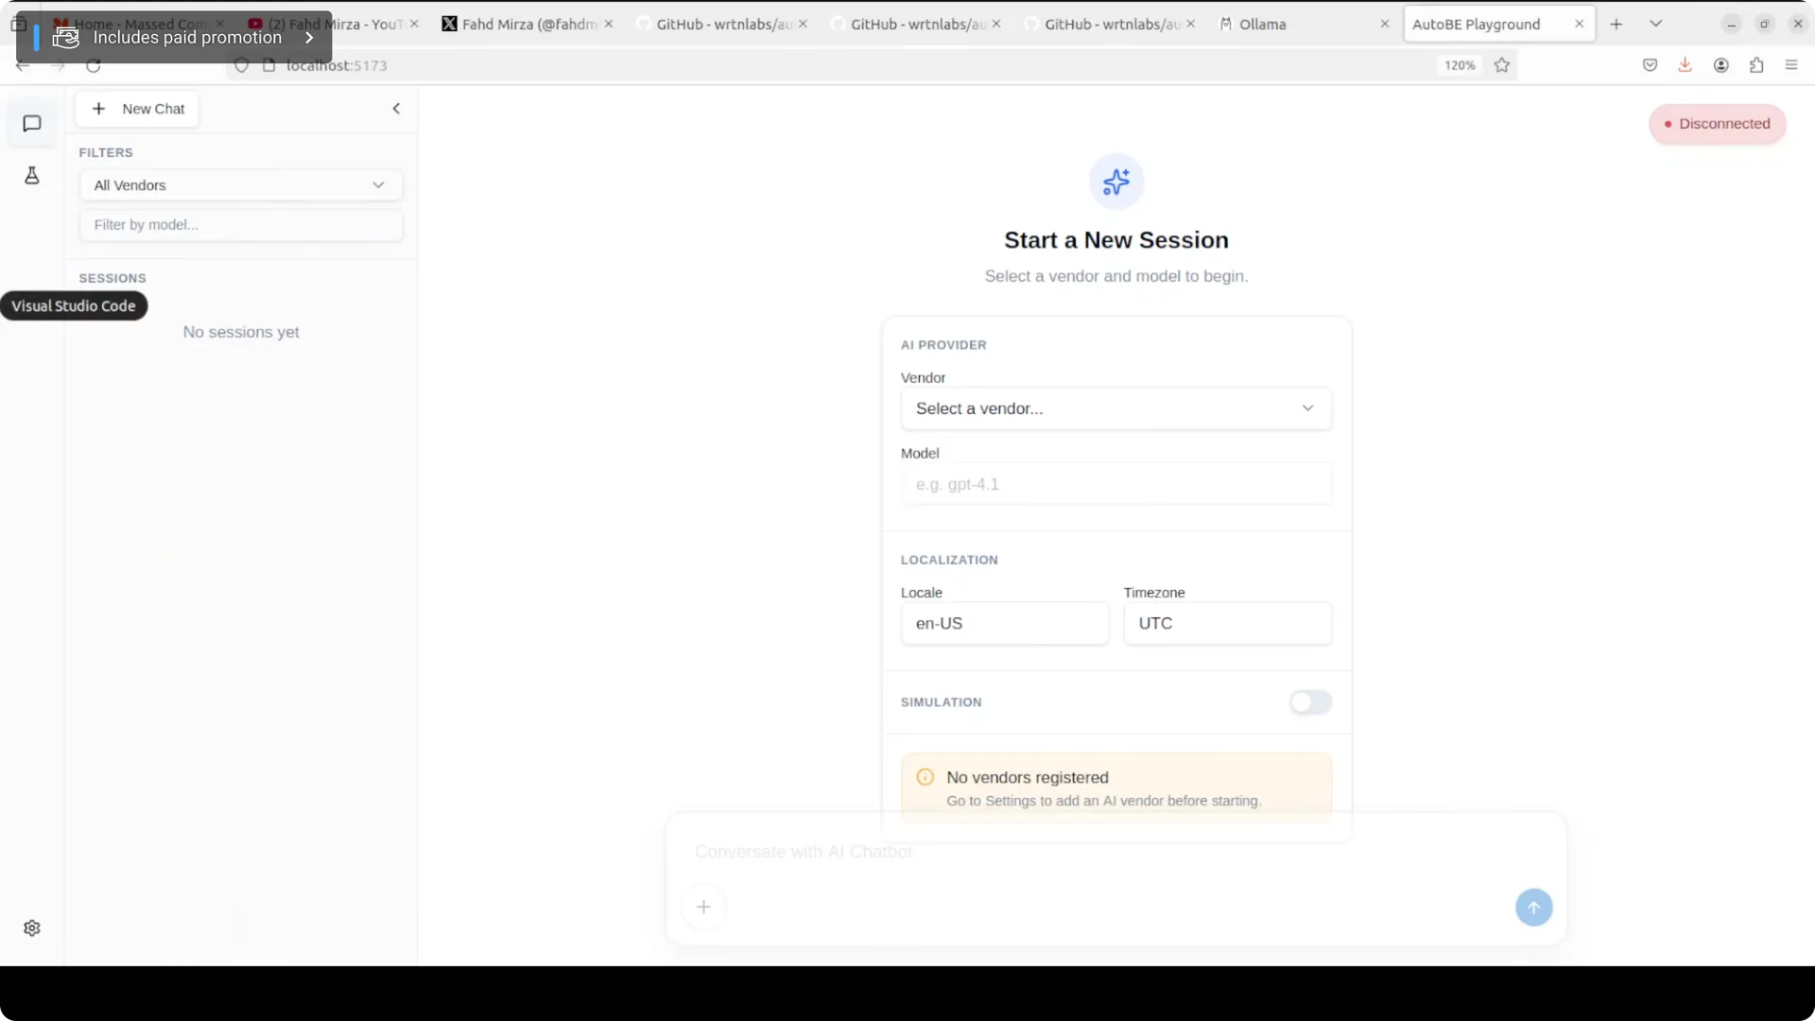
Task: Open the chat sessions sidebar icon
Action: [x=32, y=124]
